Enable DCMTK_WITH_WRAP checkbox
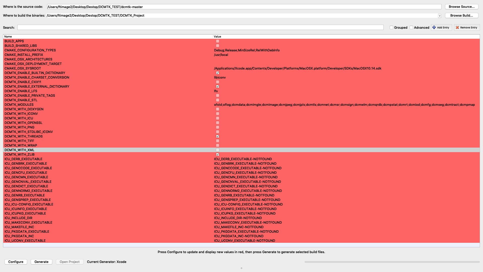 tap(218, 145)
